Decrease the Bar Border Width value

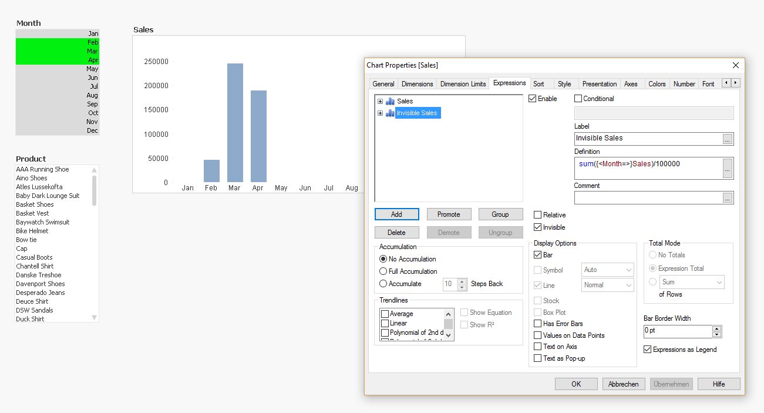(x=716, y=335)
